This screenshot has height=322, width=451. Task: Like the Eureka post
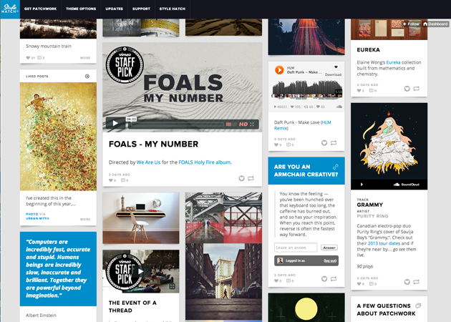[x=407, y=89]
